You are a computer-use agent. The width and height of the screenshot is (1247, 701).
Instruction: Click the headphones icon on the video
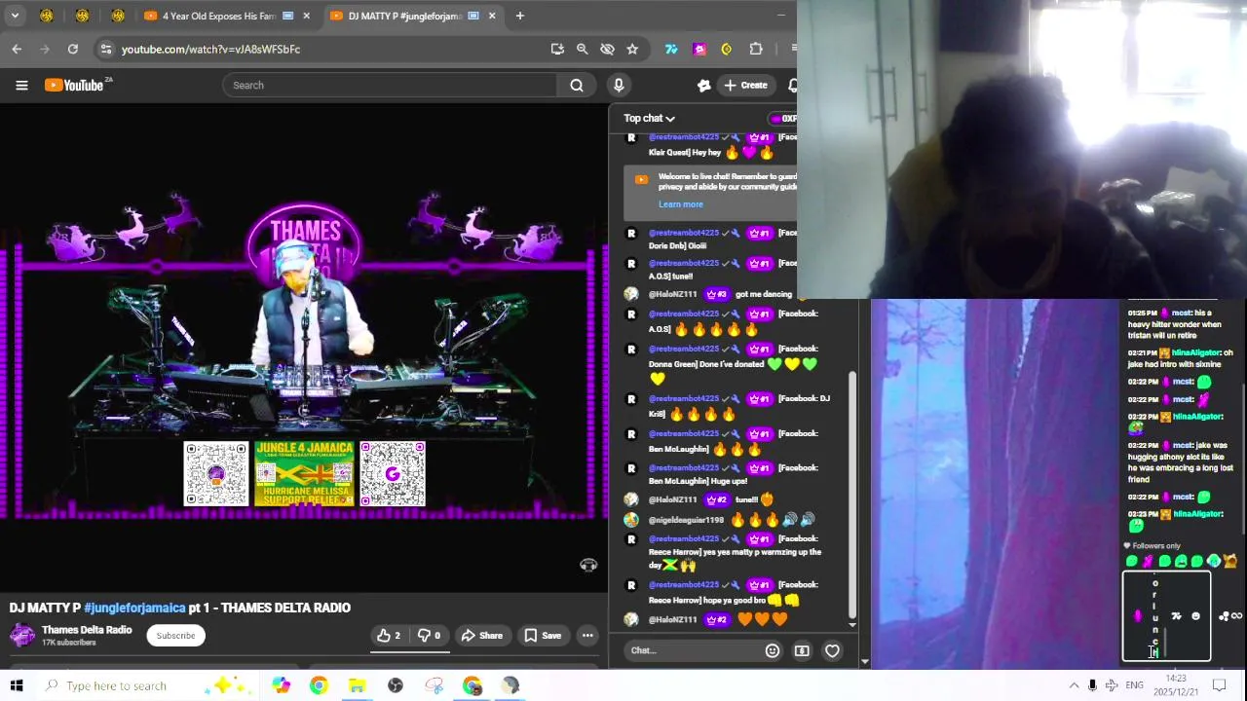click(x=588, y=565)
